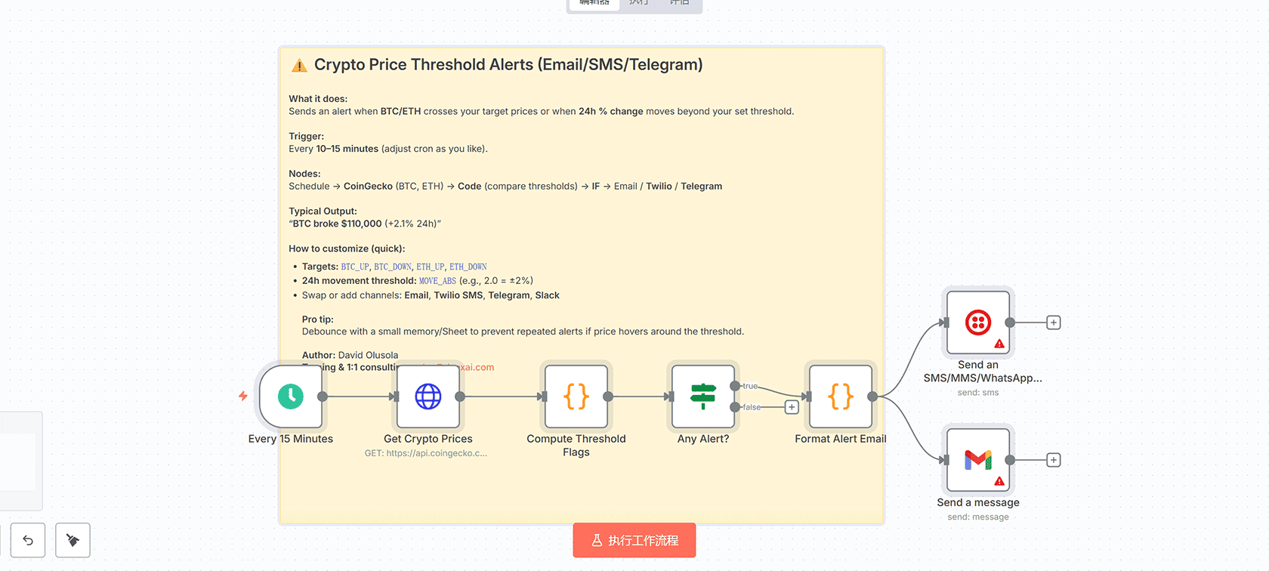Click the 执行工作流程 execute workflow button
The width and height of the screenshot is (1269, 571).
click(634, 540)
